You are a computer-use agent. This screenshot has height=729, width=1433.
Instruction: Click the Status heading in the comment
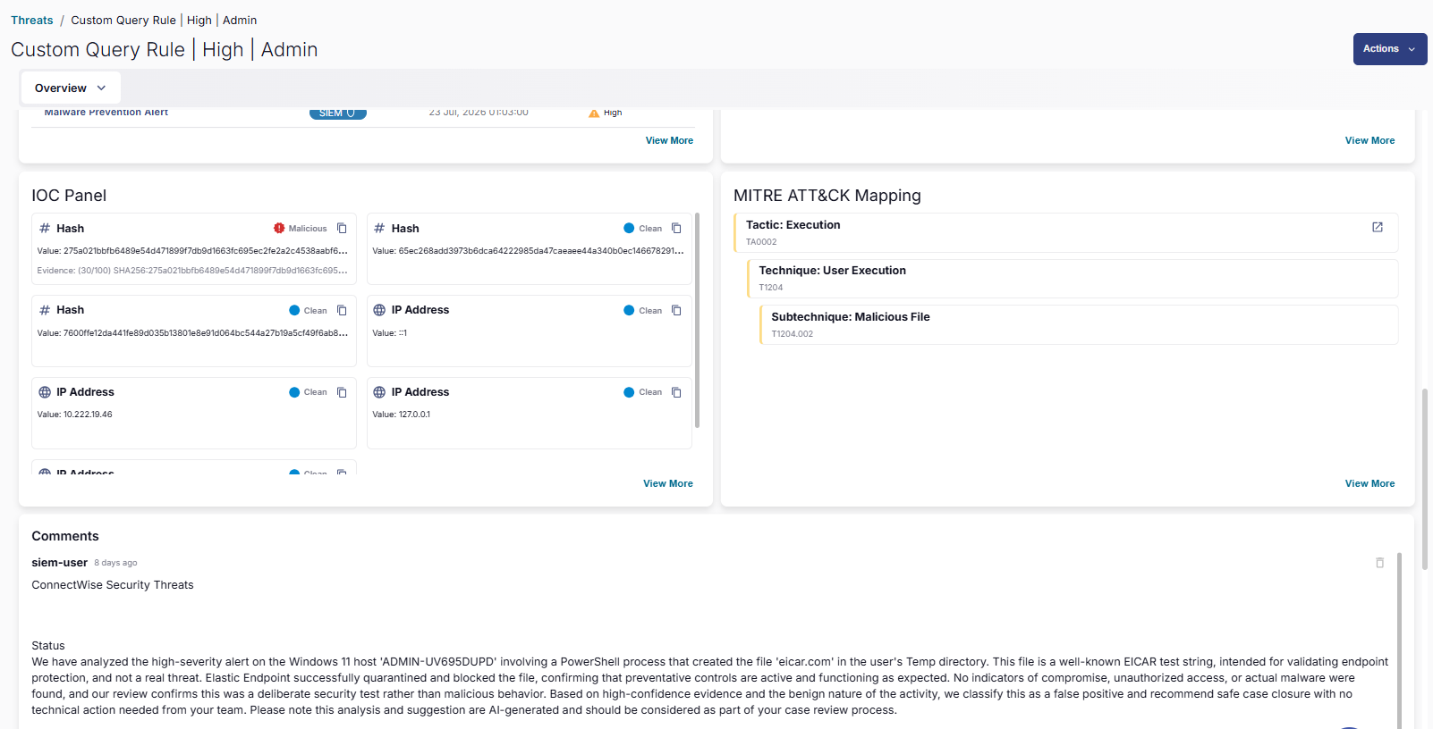(48, 646)
